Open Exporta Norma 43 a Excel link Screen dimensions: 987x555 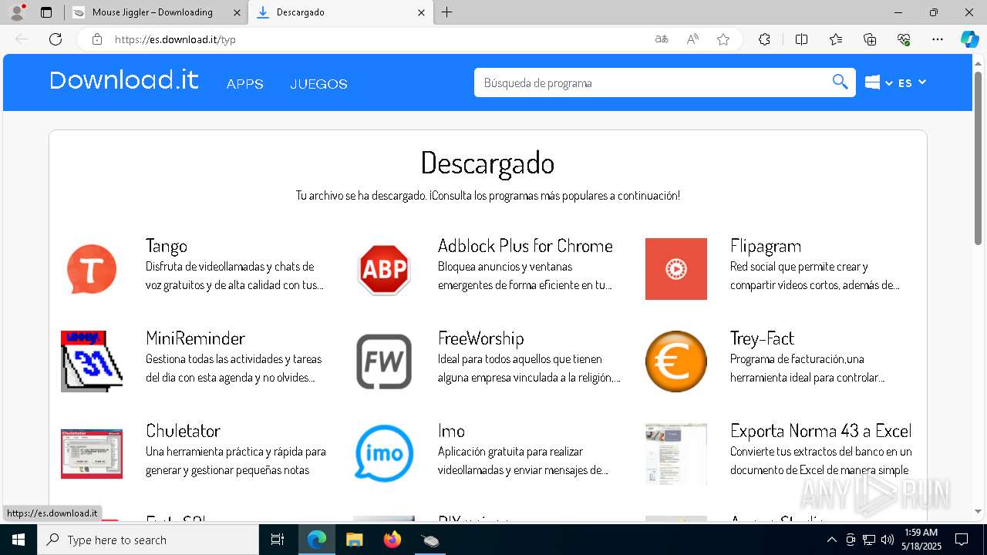pyautogui.click(x=821, y=431)
